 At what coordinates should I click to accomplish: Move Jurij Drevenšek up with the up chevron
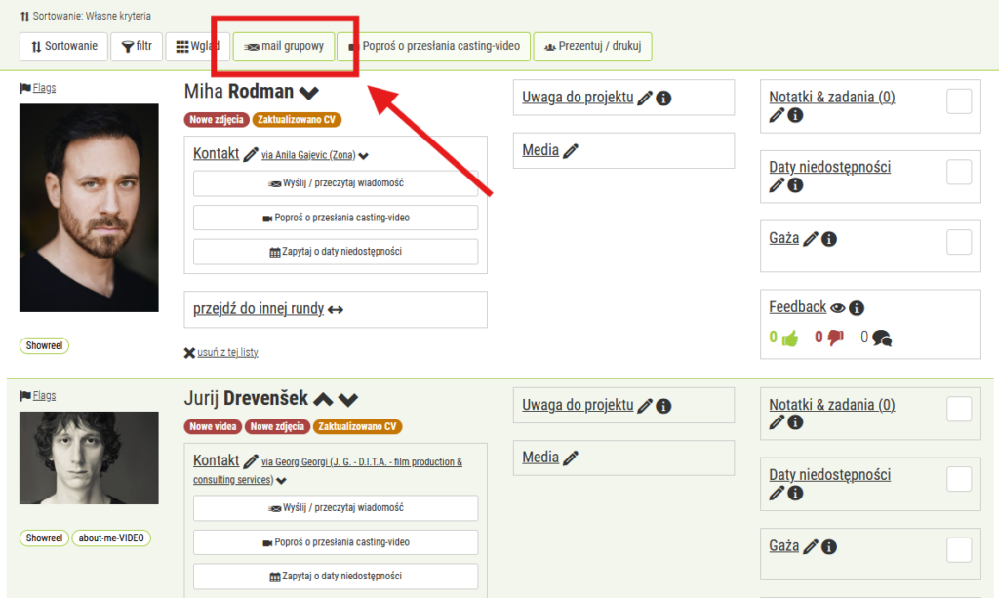click(323, 399)
